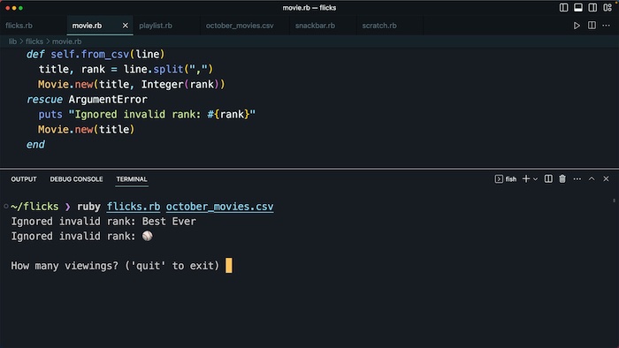The width and height of the screenshot is (619, 348).
Task: Split the terminal pane
Action: [x=548, y=179]
